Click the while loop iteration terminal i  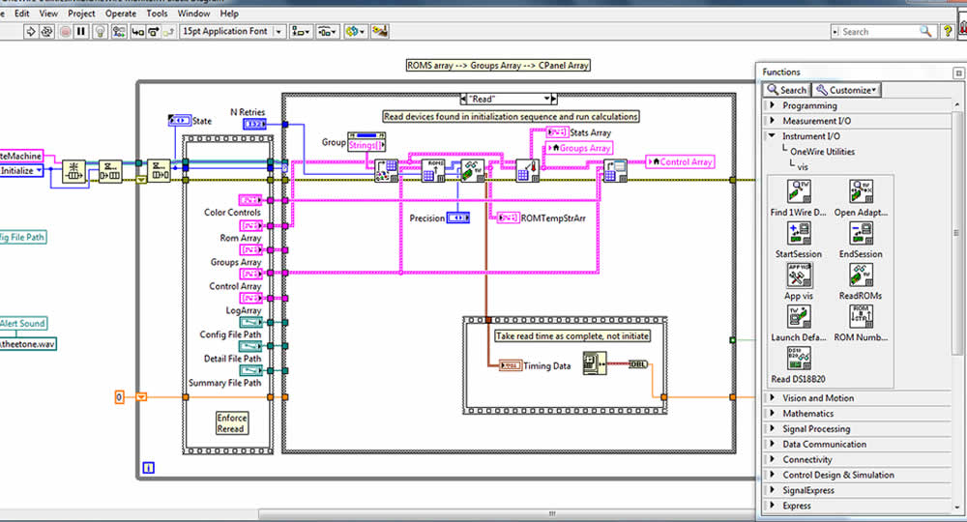pos(149,468)
